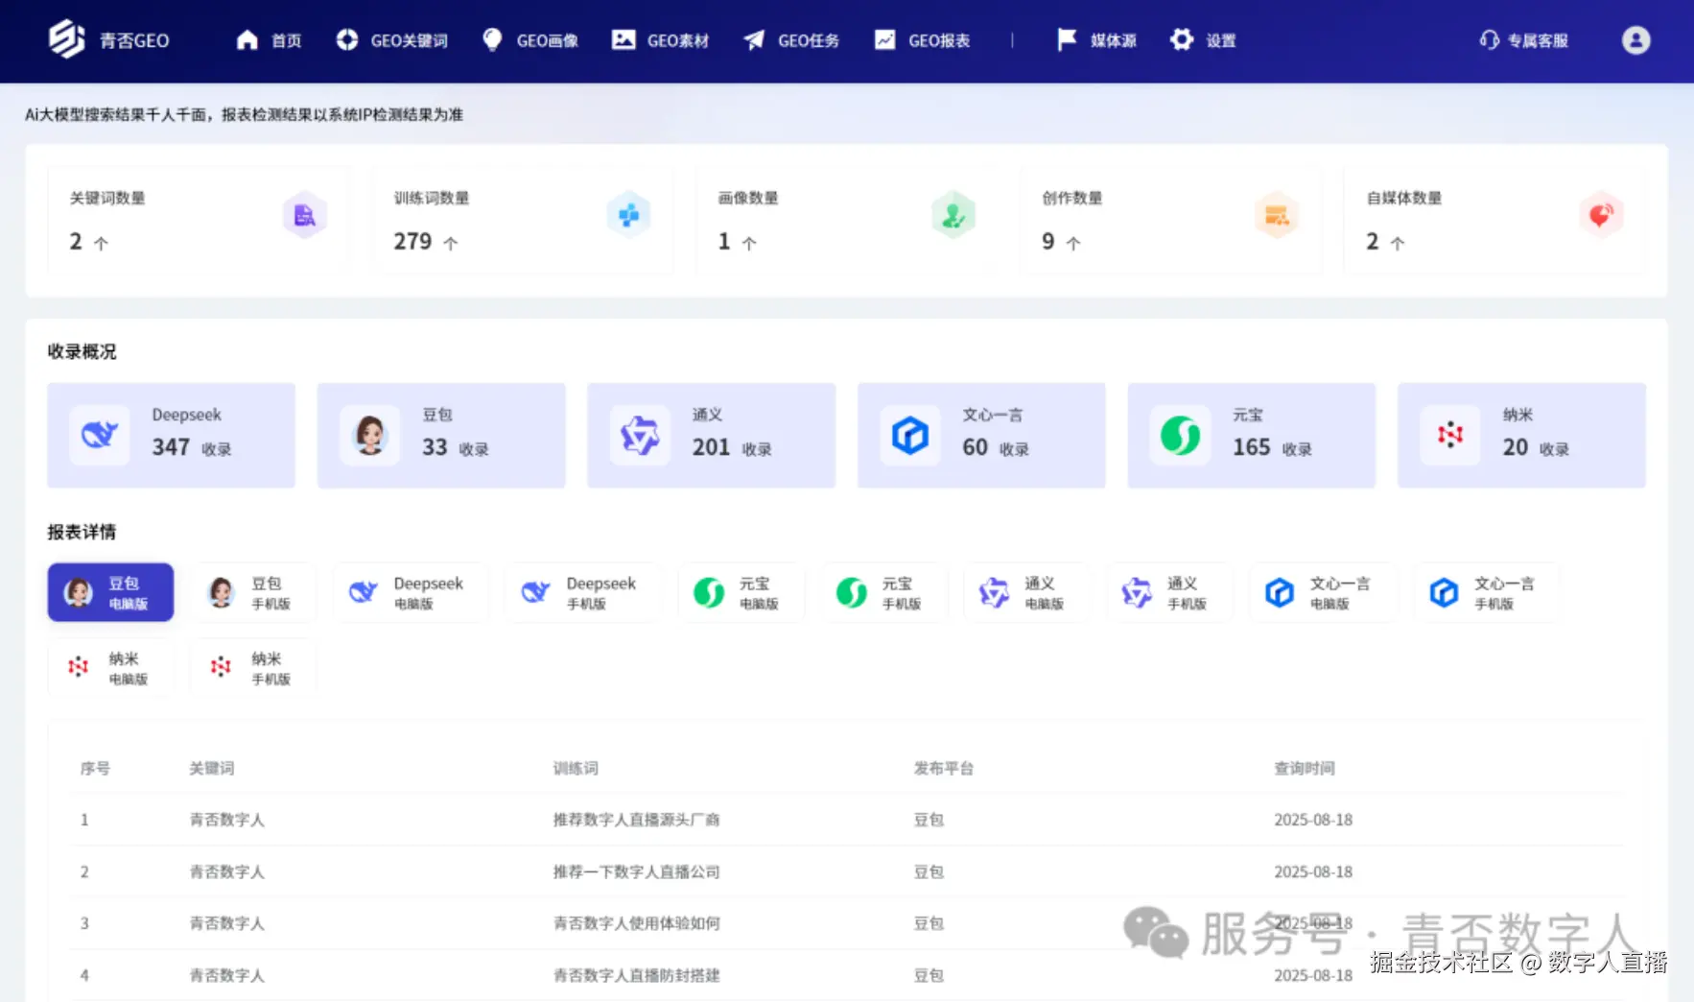Screen dimensions: 1694x1002
Task: Click 青否数字人 keyword in row 1
Action: pos(227,820)
